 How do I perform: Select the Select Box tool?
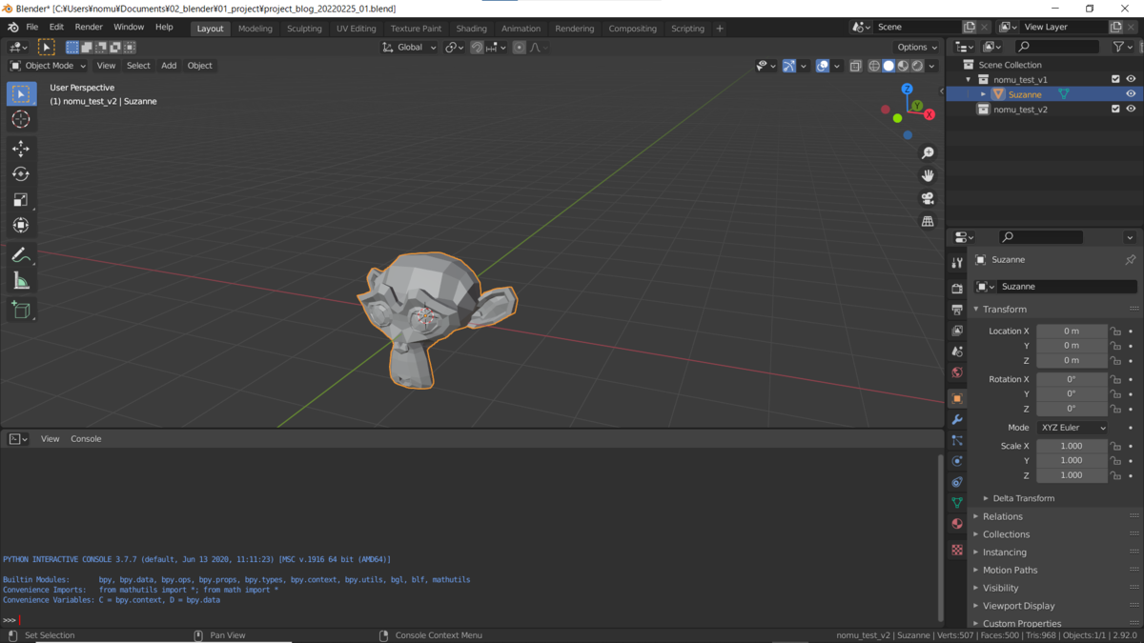coord(21,94)
